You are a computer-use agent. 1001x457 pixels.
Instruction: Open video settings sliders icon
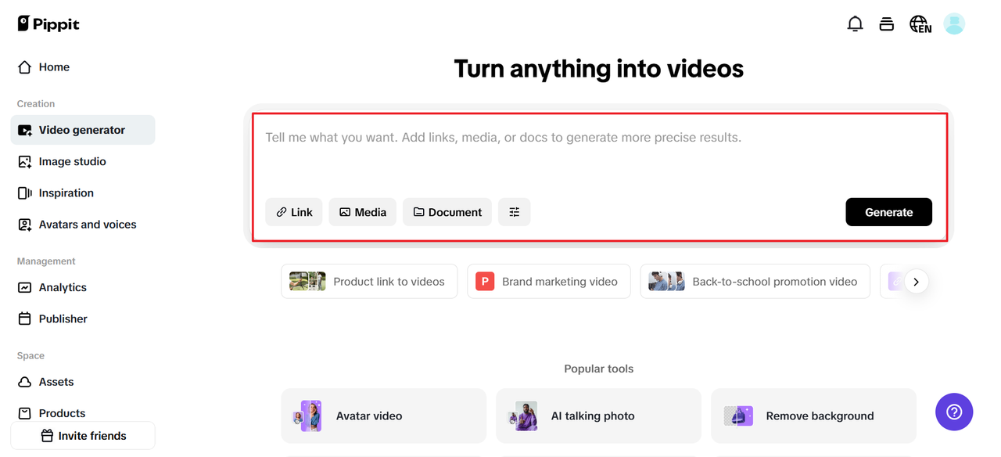pos(515,212)
